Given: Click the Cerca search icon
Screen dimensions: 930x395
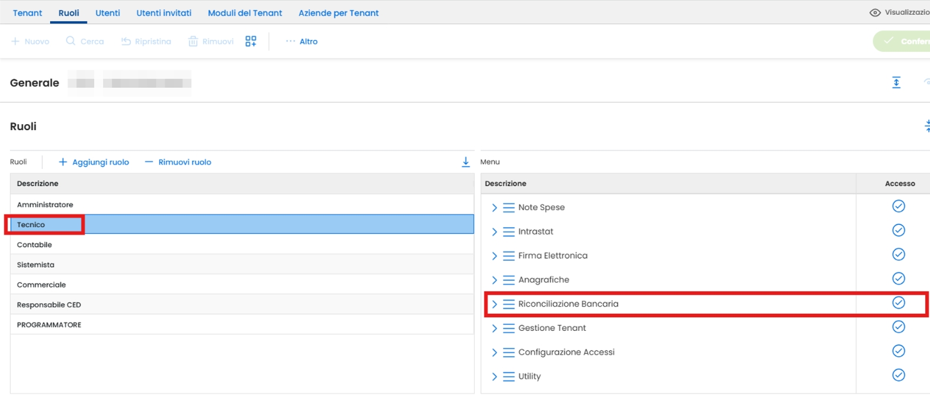Looking at the screenshot, I should (71, 41).
